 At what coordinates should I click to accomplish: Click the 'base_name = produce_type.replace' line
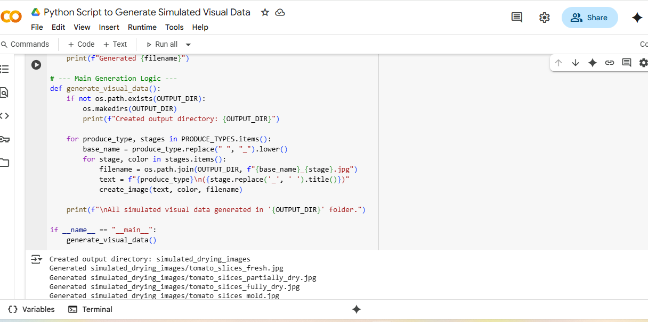[185, 149]
